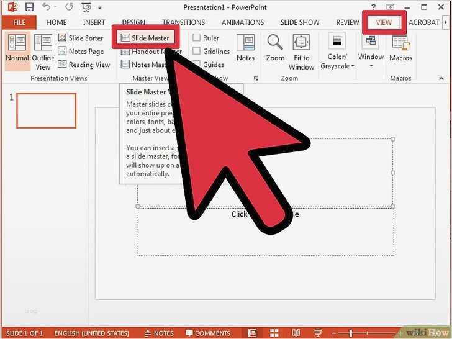The height and width of the screenshot is (339, 452).
Task: Open Macros
Action: pyautogui.click(x=400, y=48)
